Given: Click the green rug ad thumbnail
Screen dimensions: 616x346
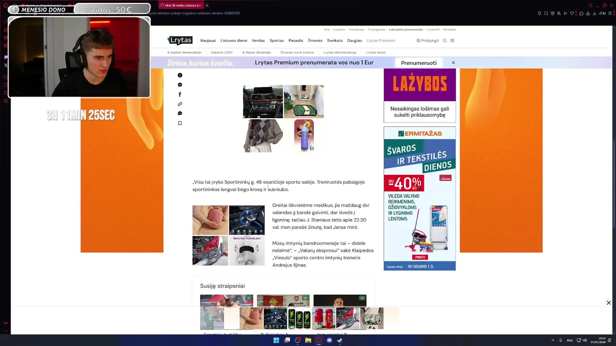Looking at the screenshot, I should coord(304,101).
